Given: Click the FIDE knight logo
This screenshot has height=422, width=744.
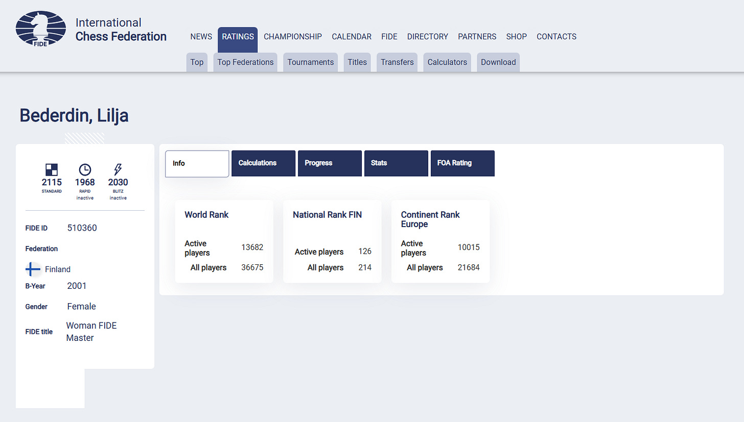Looking at the screenshot, I should 41,29.
